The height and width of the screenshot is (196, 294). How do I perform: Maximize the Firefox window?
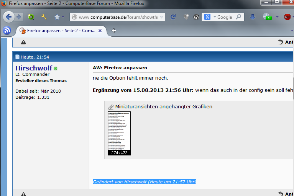(x=277, y=2)
